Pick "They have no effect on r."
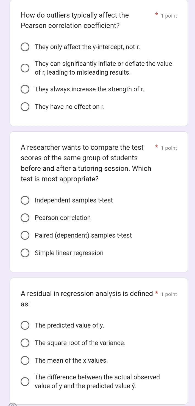The height and width of the screenshot is (406, 195). 25,107
